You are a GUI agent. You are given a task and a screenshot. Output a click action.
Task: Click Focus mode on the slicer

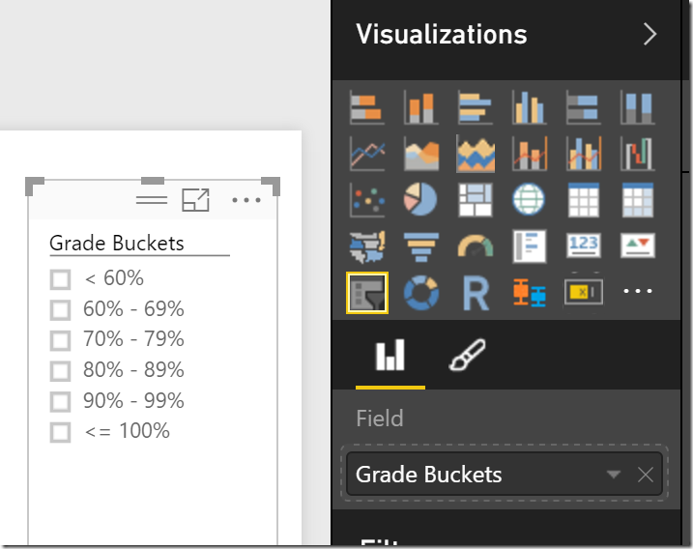pos(196,200)
